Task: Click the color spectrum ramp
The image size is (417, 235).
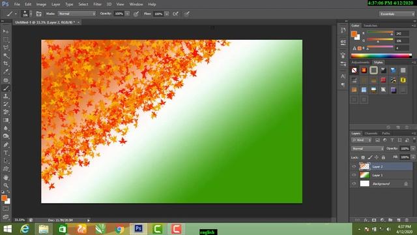Action: (381, 55)
